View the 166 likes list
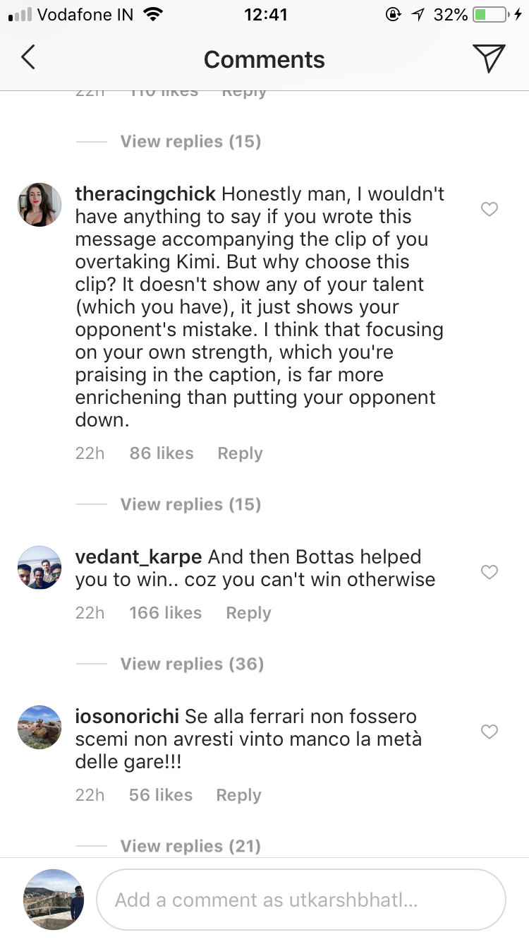Image resolution: width=529 pixels, height=942 pixels. [165, 613]
